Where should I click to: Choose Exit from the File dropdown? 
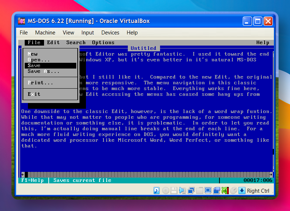click(x=50, y=94)
